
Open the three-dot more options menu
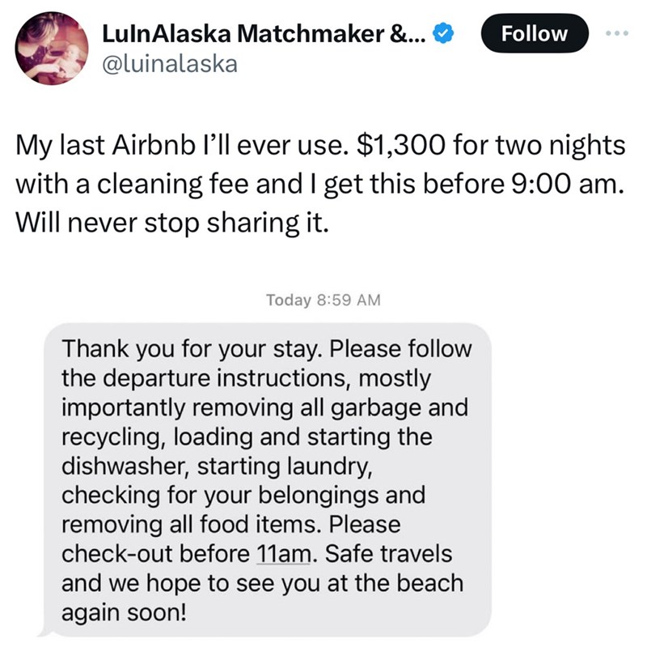point(618,34)
